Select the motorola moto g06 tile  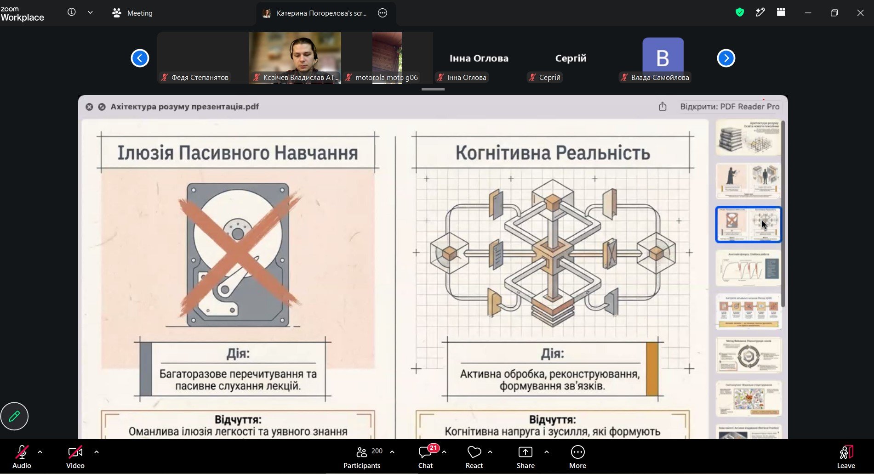[x=387, y=58]
